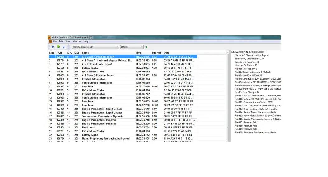Click the Field 4: Longitude detail line
This screenshot has width=328, height=177.
click(258, 79)
